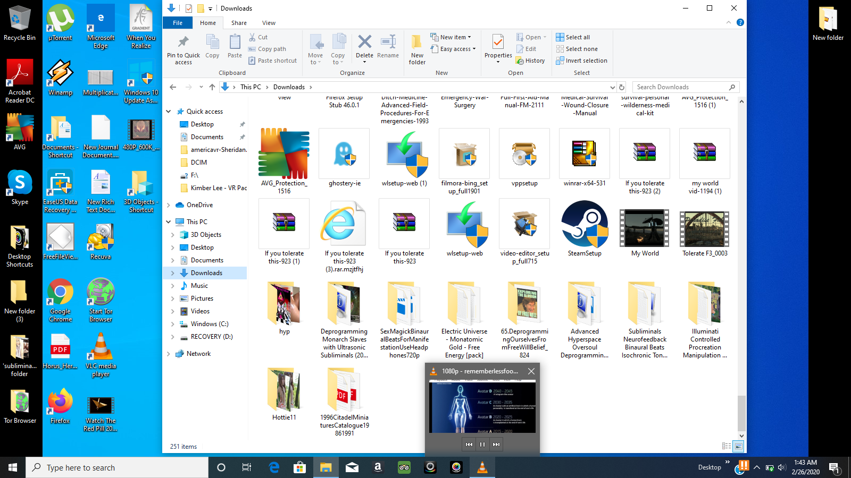Select Pictures in the navigation pane
Viewport: 851px width, 478px height.
(202, 298)
